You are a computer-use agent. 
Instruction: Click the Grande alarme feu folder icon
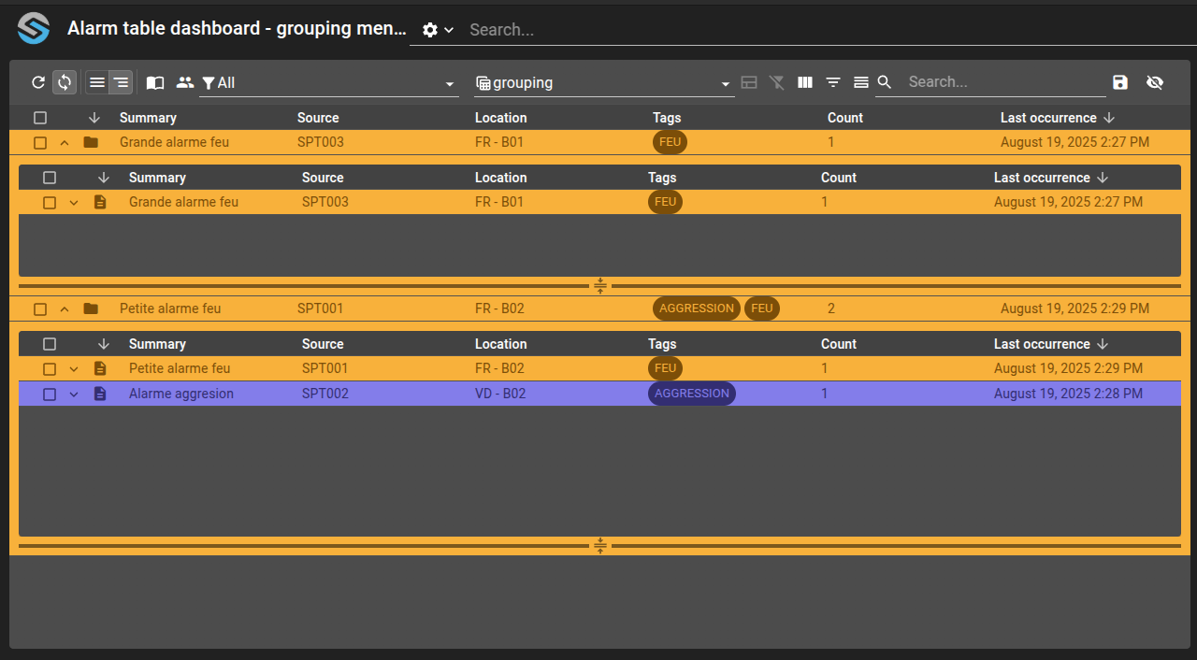[x=91, y=142]
